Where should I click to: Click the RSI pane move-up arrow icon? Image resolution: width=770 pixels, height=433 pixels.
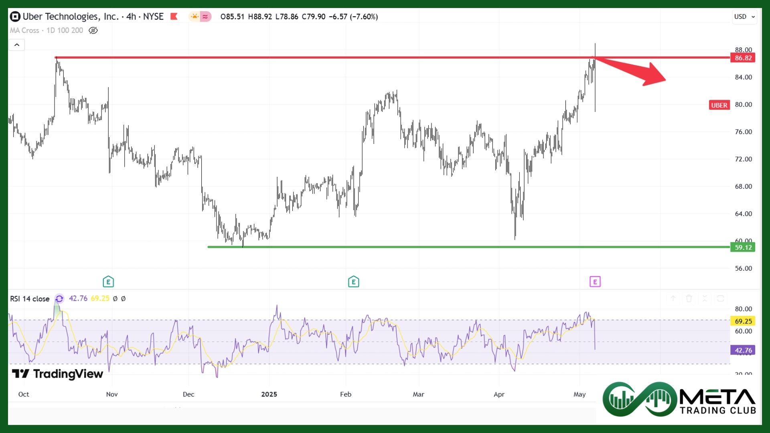tap(673, 298)
